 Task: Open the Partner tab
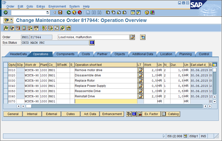(102, 54)
